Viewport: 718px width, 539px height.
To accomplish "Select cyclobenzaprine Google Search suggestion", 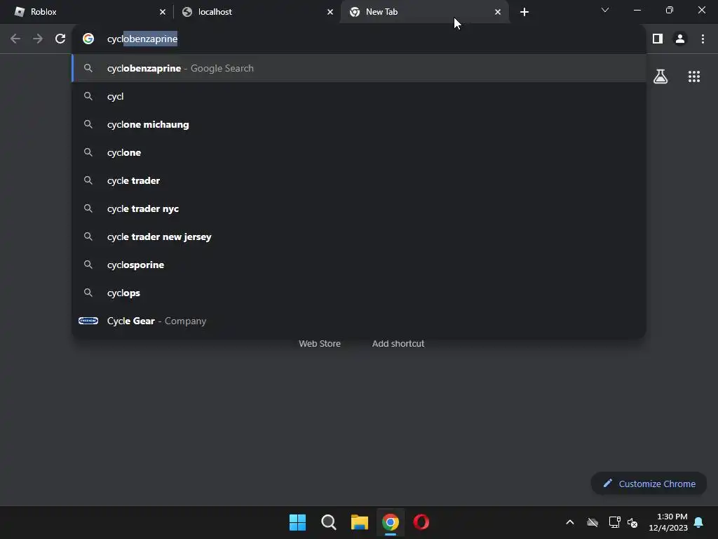I will (x=359, y=68).
